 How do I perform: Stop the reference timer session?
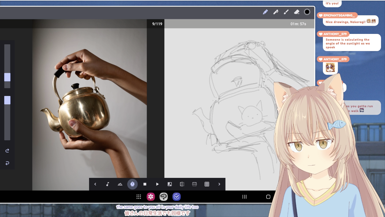pyautogui.click(x=145, y=184)
